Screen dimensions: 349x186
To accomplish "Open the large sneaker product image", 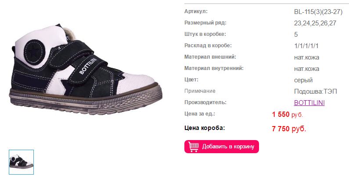I will pos(86,69).
